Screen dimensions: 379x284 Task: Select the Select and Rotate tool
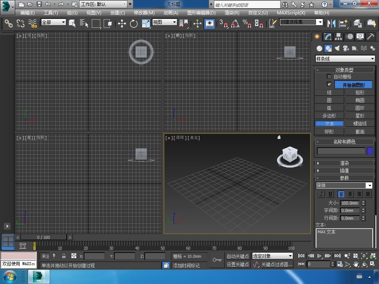point(134,24)
